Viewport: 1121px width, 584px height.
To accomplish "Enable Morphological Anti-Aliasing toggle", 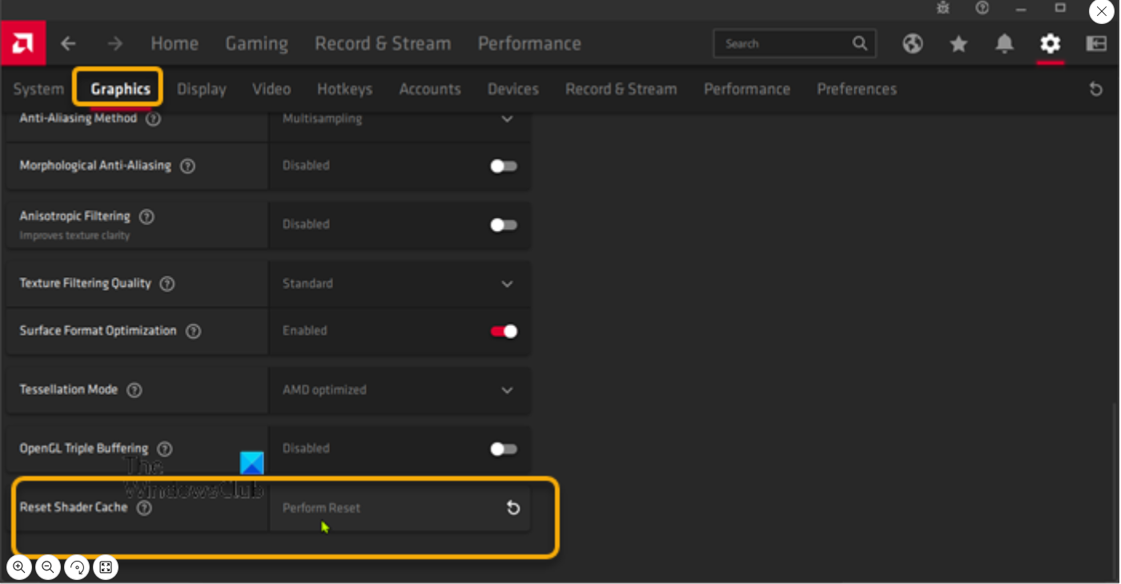I will click(504, 166).
